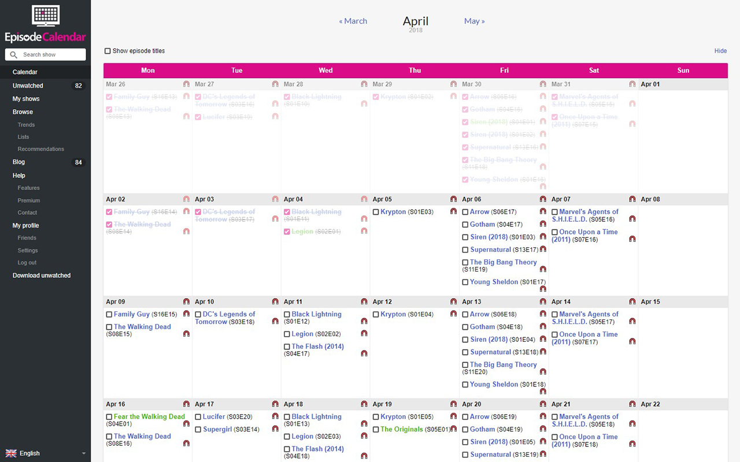This screenshot has width=740, height=462.
Task: Hide the calendar via the Hide link
Action: pyautogui.click(x=720, y=51)
